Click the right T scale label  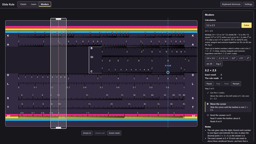pos(193,107)
